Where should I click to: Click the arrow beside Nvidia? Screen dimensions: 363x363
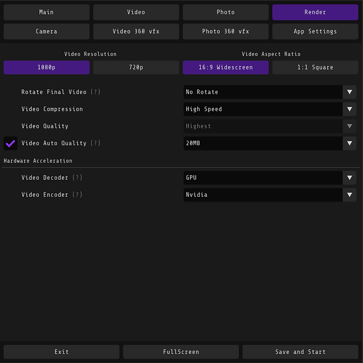[349, 195]
